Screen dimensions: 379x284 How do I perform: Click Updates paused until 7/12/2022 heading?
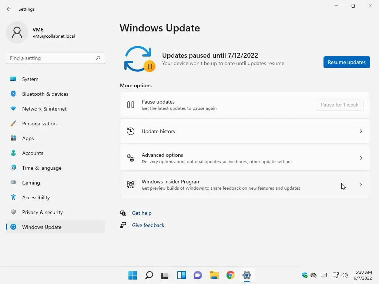(210, 55)
